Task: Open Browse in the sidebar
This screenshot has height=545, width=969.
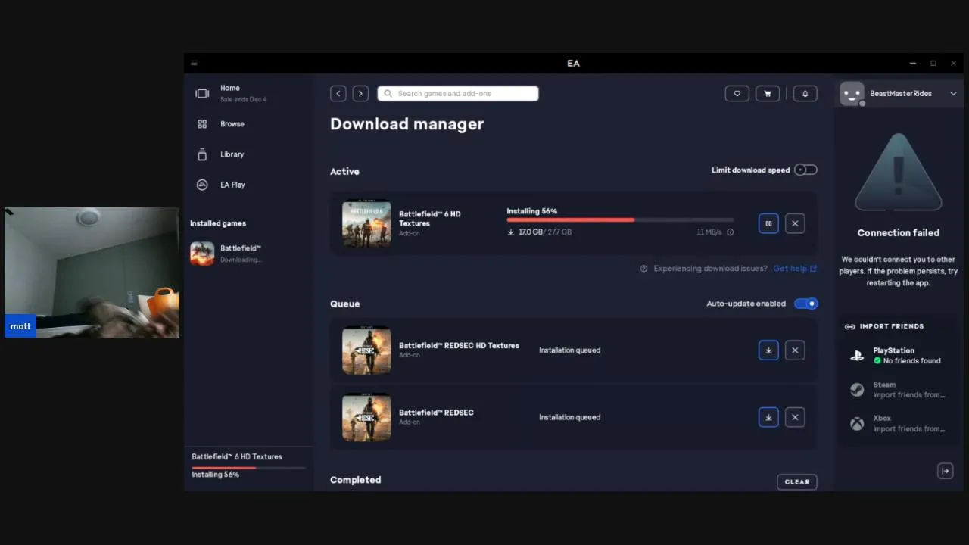Action: click(232, 124)
